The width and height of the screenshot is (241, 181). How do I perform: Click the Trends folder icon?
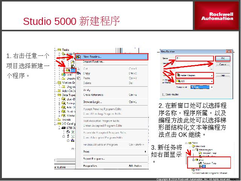(59, 120)
